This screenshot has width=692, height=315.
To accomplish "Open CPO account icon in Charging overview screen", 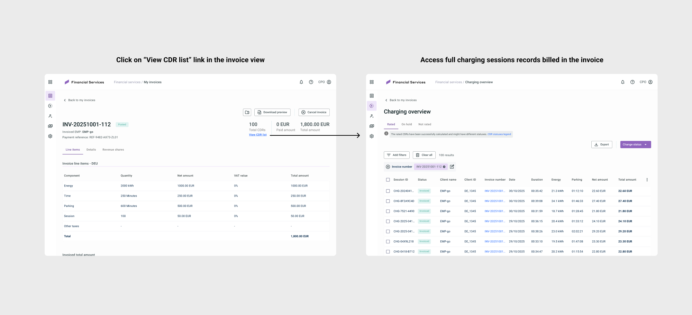I will pos(650,82).
